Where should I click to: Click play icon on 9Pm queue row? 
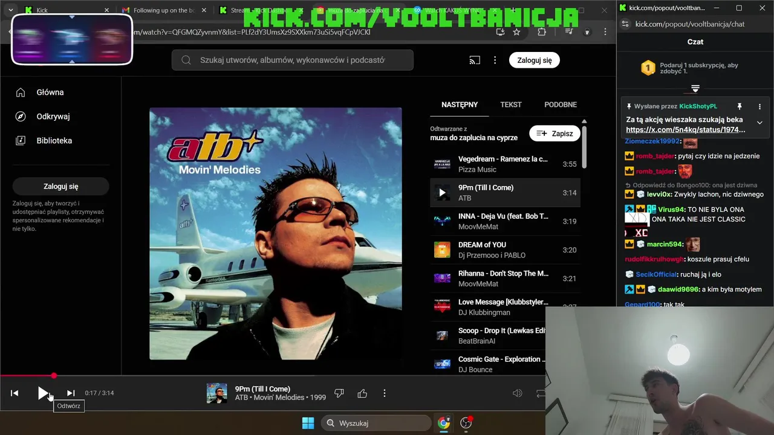coord(443,193)
